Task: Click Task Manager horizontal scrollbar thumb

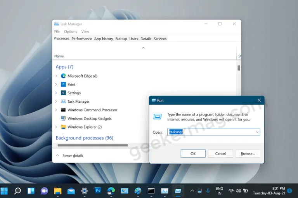Action: (x=93, y=145)
